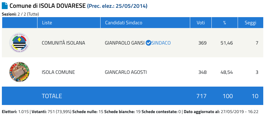Click the 48,54 percentage value
The width and height of the screenshot is (267, 119).
227,72
